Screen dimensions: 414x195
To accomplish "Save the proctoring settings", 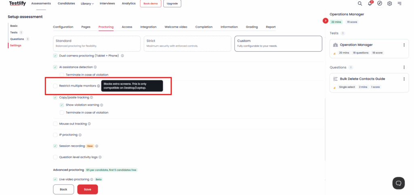I will click(x=87, y=189).
